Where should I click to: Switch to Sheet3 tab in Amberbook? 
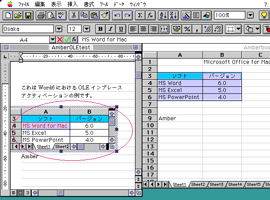(217, 184)
